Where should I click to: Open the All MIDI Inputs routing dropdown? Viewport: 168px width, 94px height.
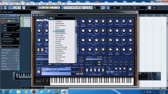10,34
